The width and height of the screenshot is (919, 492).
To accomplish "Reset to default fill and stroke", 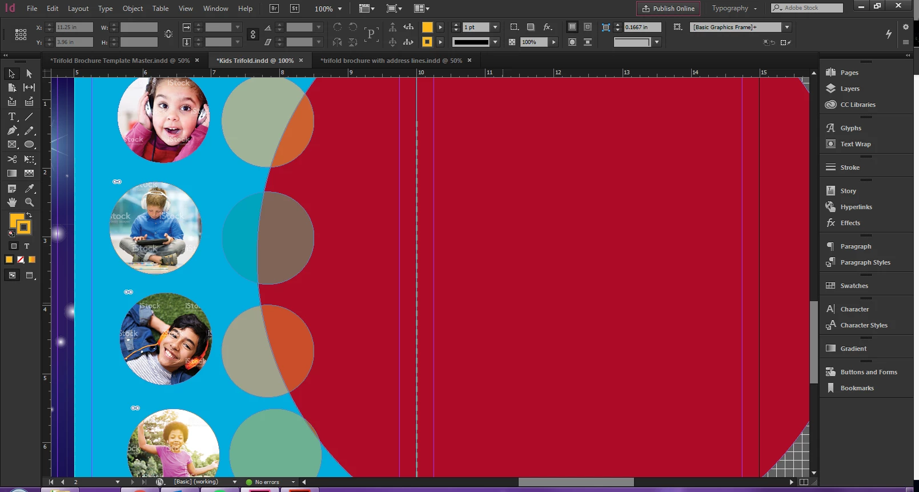I will tap(11, 233).
